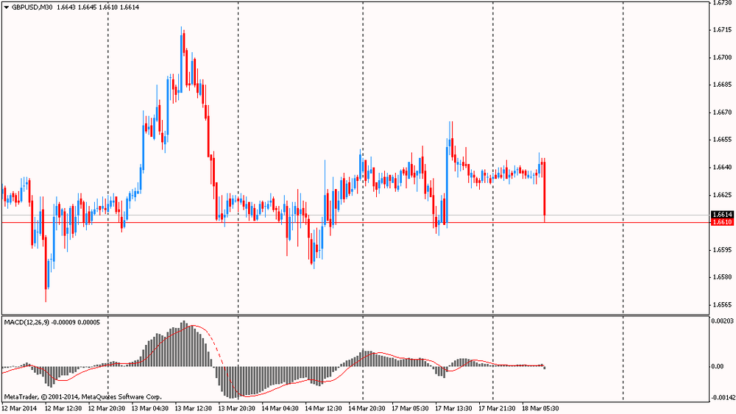Select the OHLC values 1.6643 1.6645 1.6610 1.6614
Viewport: 736px width, 414px height.
[98, 7]
